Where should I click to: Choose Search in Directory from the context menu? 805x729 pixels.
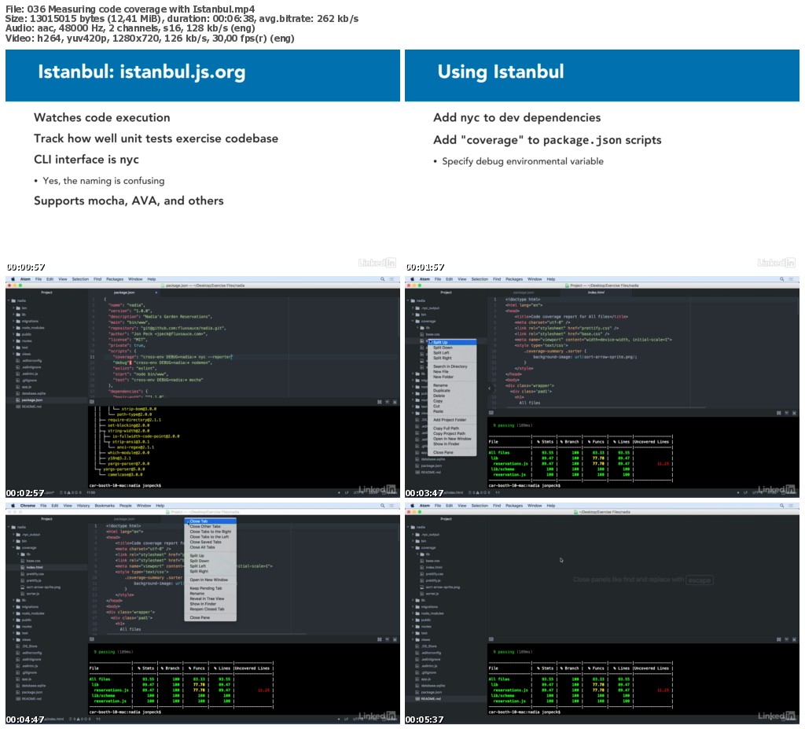[452, 366]
